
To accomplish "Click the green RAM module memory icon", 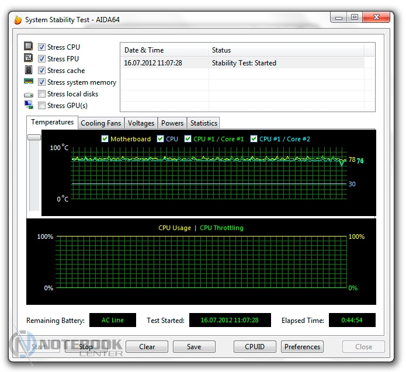I will (x=29, y=82).
